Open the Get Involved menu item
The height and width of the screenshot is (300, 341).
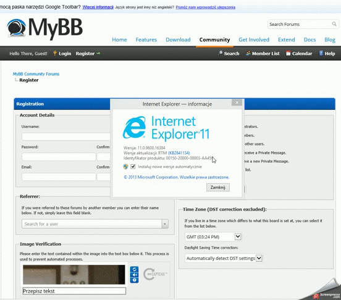(x=254, y=40)
